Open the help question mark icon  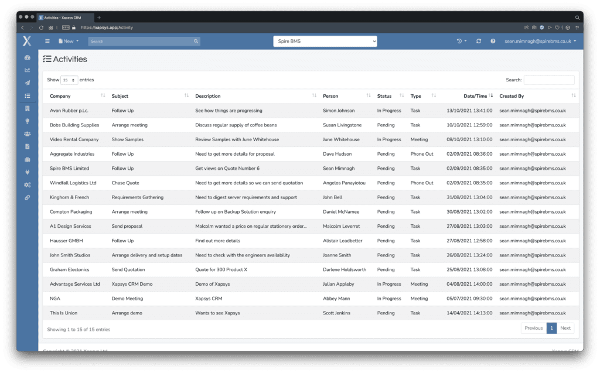pyautogui.click(x=493, y=42)
